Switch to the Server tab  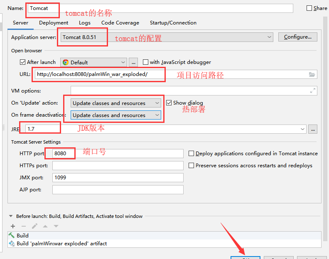(20, 23)
